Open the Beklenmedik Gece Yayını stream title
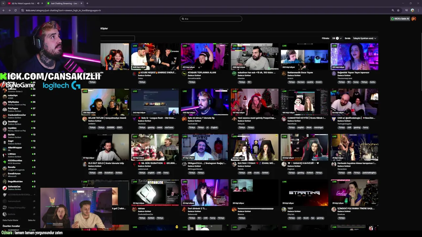 [x=300, y=72]
